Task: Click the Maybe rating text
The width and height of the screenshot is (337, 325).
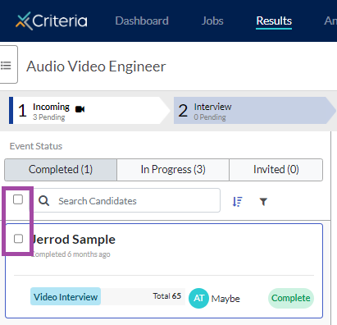Action: click(225, 299)
